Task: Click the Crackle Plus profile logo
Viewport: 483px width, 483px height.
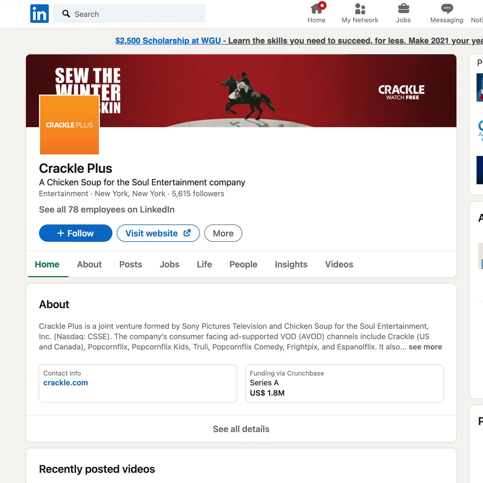Action: click(x=69, y=125)
